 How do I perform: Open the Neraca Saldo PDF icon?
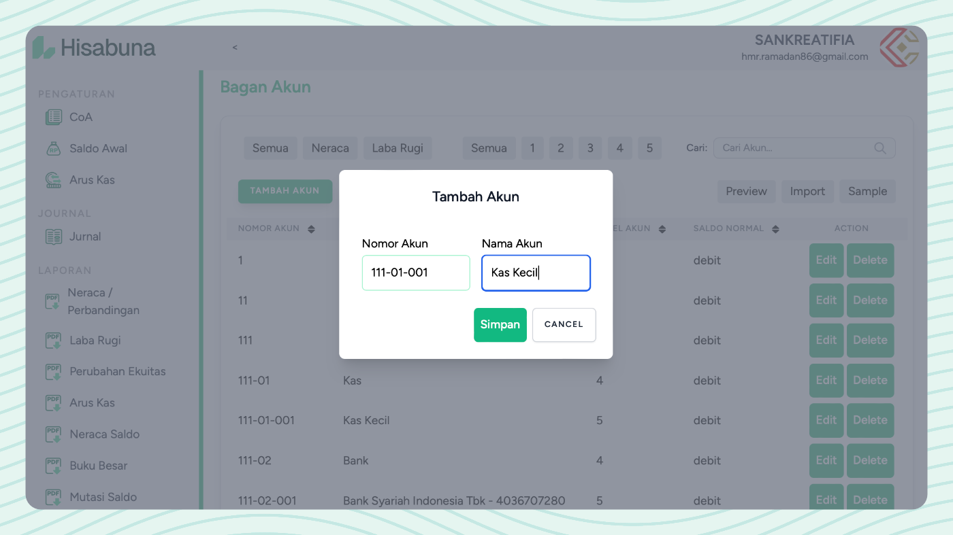coord(52,434)
